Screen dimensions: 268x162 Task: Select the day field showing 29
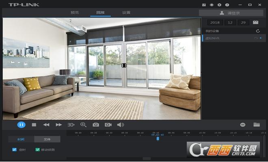click(243, 22)
